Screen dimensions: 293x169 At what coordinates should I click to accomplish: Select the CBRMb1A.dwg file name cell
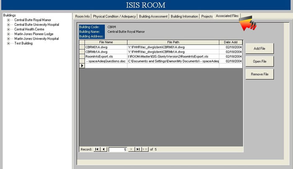click(106, 52)
